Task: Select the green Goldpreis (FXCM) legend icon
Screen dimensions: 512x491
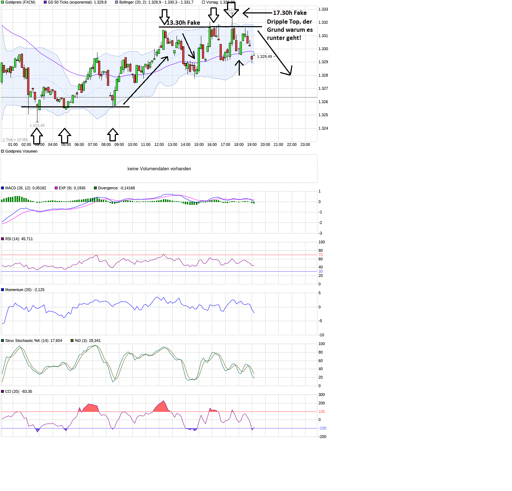Action: [2, 2]
